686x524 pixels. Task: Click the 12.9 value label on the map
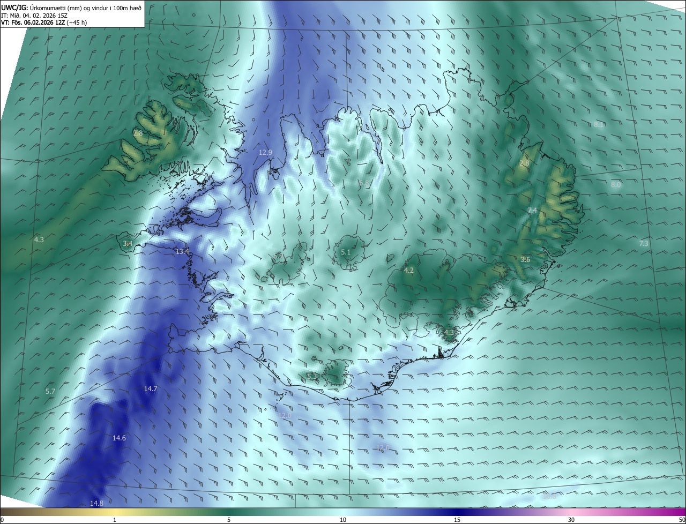(266, 153)
